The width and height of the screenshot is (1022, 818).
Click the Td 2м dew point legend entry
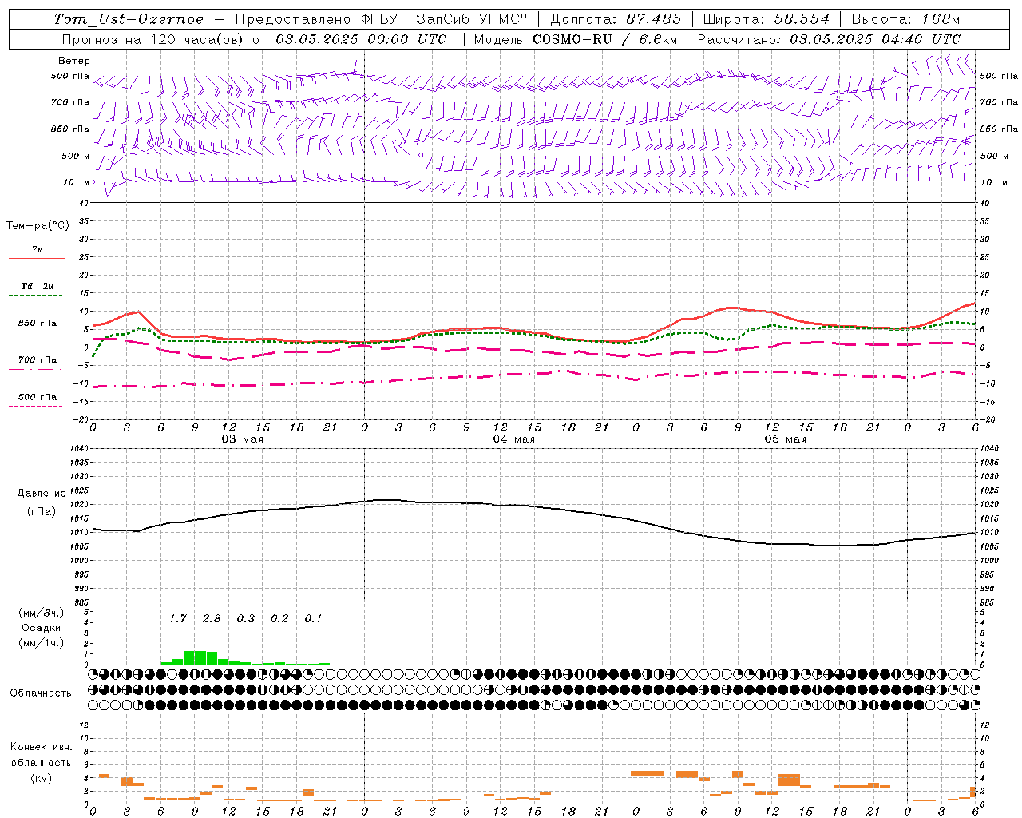pos(38,286)
